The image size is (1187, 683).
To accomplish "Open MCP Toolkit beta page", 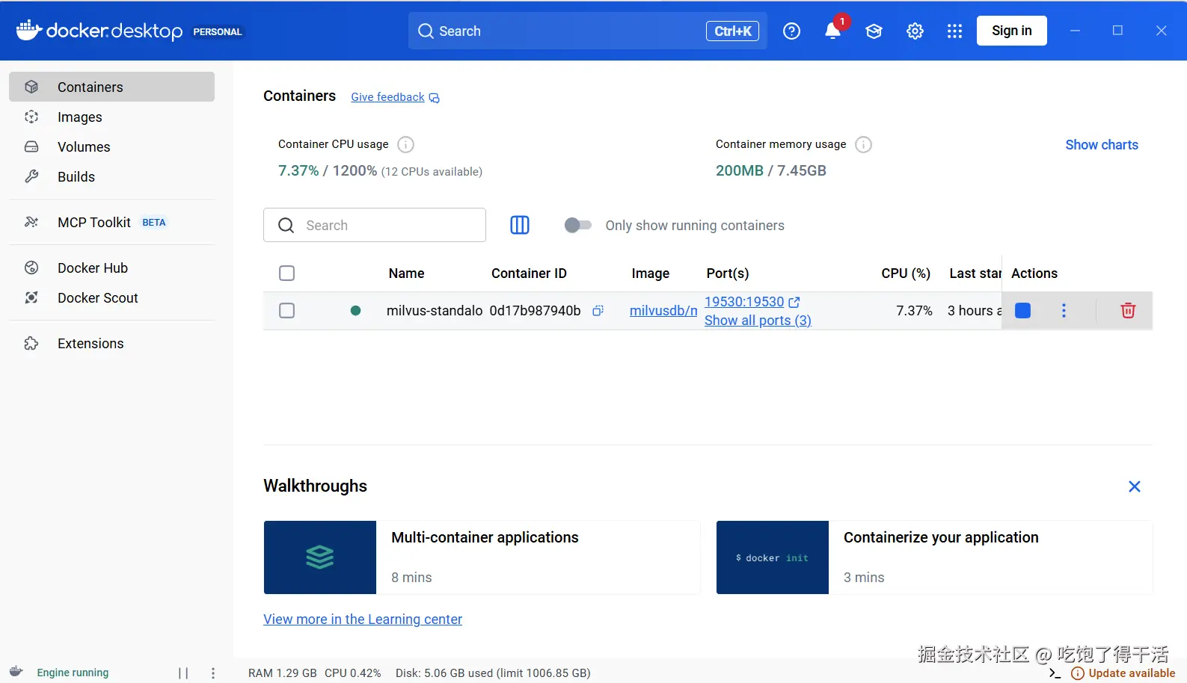I will [111, 222].
